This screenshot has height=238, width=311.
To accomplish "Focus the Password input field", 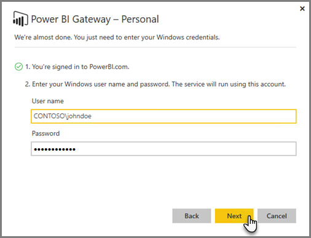I will tap(163, 149).
